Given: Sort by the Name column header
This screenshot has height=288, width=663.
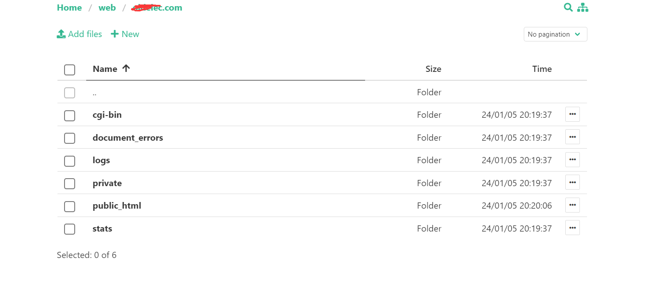Looking at the screenshot, I should pyautogui.click(x=105, y=69).
